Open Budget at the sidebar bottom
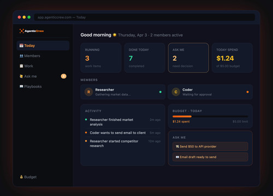273x196 pixels. click(x=43, y=177)
